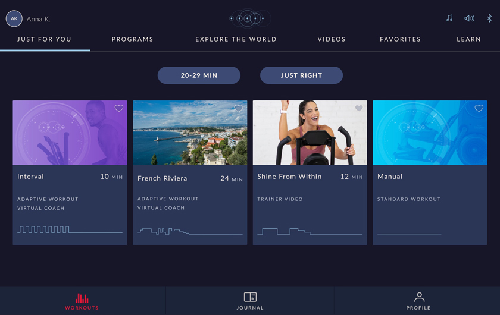Open the Profile person icon
Screen dimensions: 500x315
419,297
